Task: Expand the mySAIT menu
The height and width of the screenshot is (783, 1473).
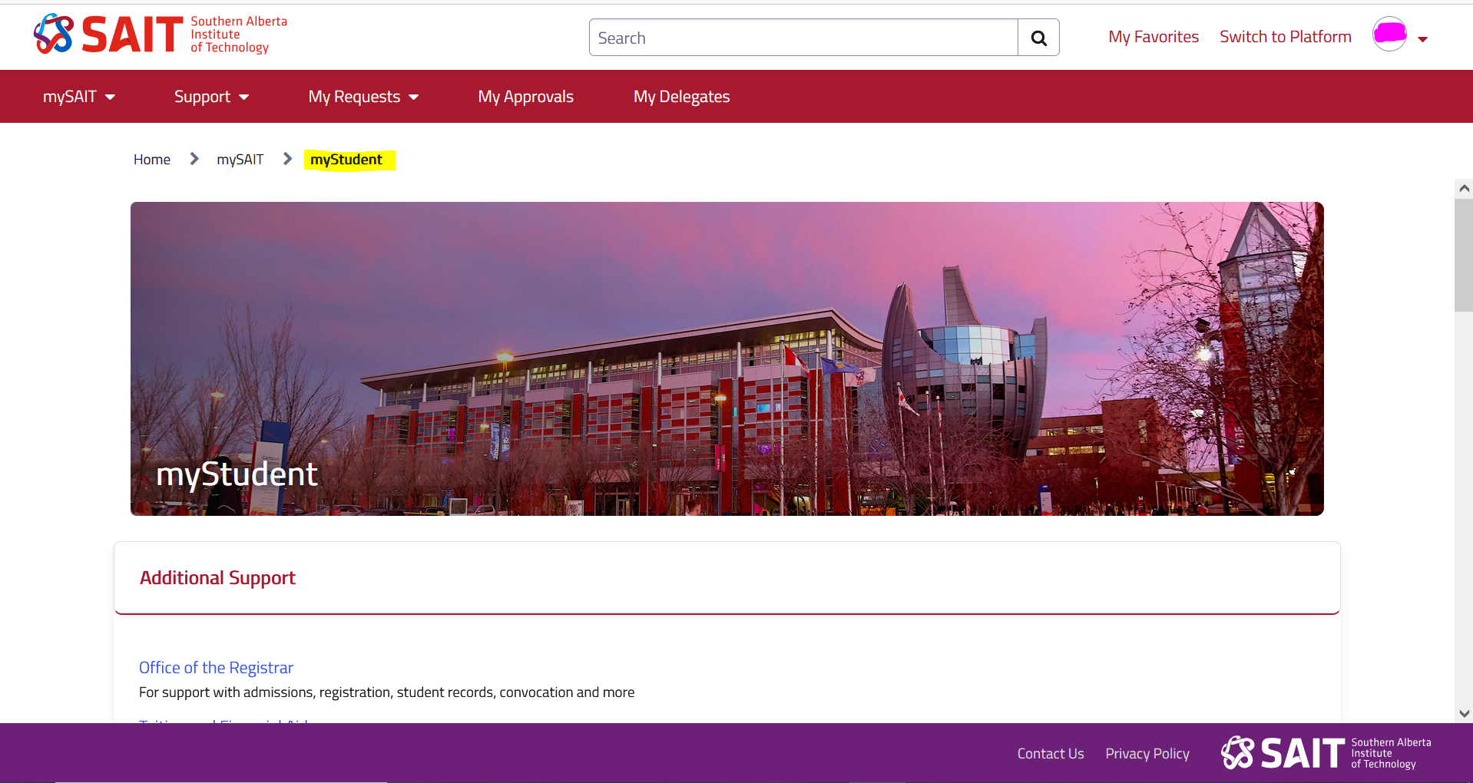Action: click(79, 97)
